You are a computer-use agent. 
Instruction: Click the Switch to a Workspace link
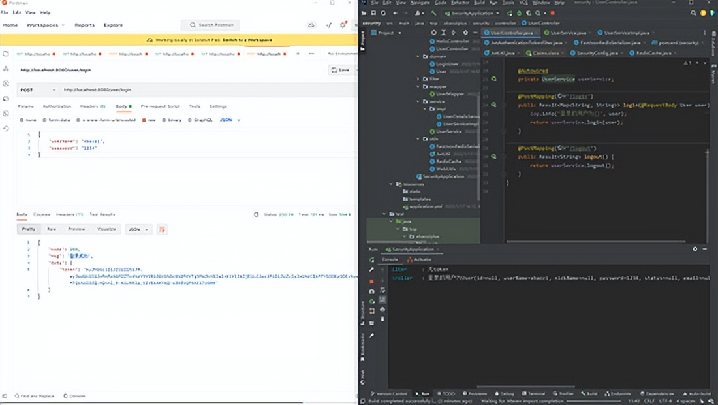click(245, 40)
